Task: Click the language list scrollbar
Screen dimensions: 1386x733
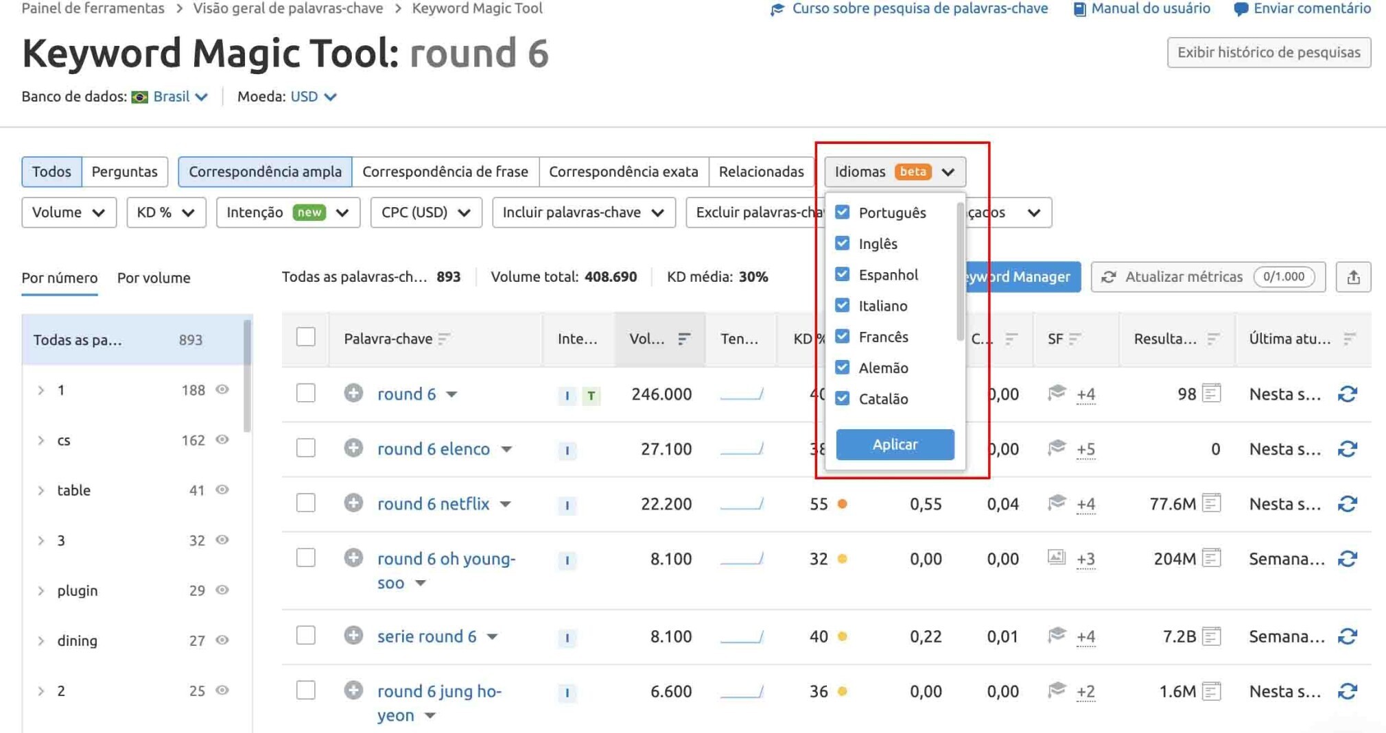Action: point(959,271)
